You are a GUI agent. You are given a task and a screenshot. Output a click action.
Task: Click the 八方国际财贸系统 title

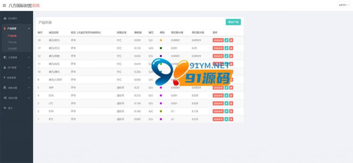coord(24,6)
